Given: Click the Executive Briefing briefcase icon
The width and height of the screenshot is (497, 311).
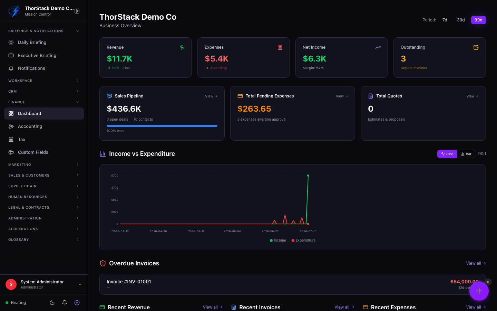Looking at the screenshot, I should tap(11, 55).
